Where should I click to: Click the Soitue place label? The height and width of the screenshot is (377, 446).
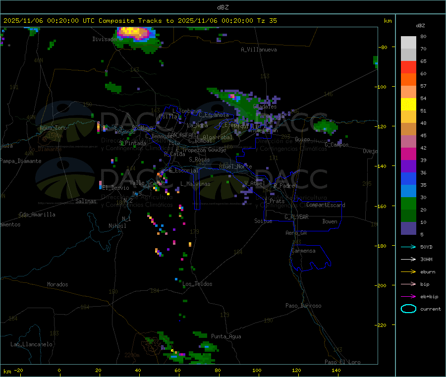tap(263, 221)
